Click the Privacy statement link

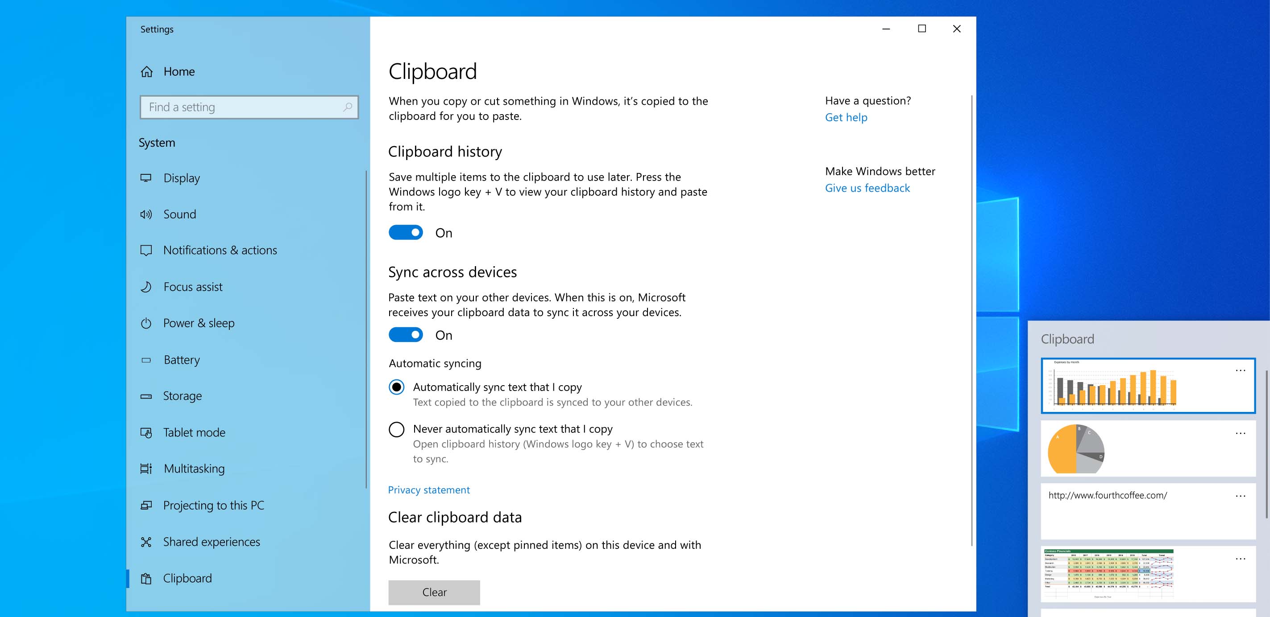[428, 489]
